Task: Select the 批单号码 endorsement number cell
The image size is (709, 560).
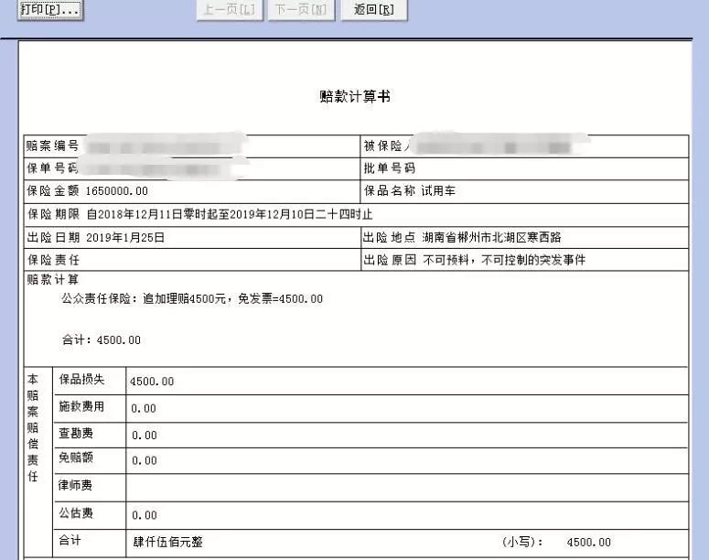Action: point(524,169)
